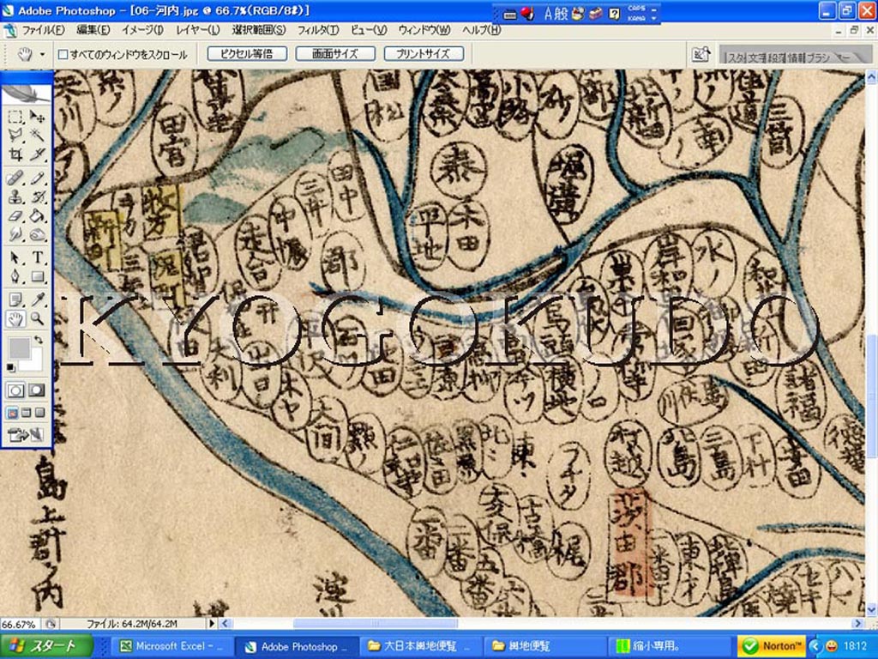Open the イメージ menu
The width and height of the screenshot is (878, 659).
point(143,30)
